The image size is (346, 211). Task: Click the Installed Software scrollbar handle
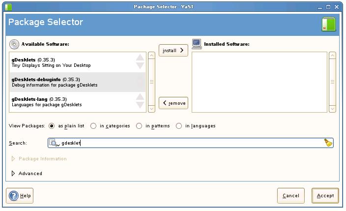pos(332,82)
